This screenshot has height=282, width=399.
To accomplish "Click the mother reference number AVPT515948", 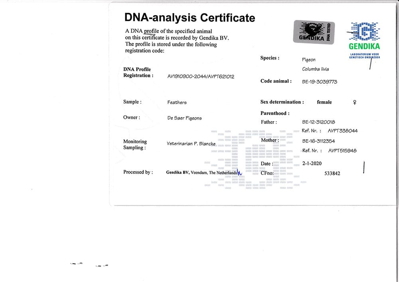I will click(x=342, y=151).
